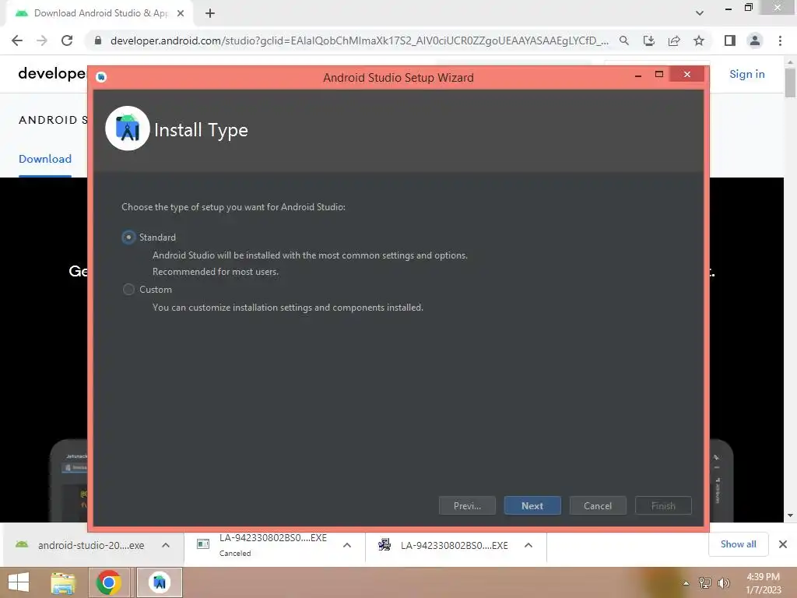This screenshot has width=797, height=598.
Task: Select the Custom install type radio button
Action: pos(128,290)
